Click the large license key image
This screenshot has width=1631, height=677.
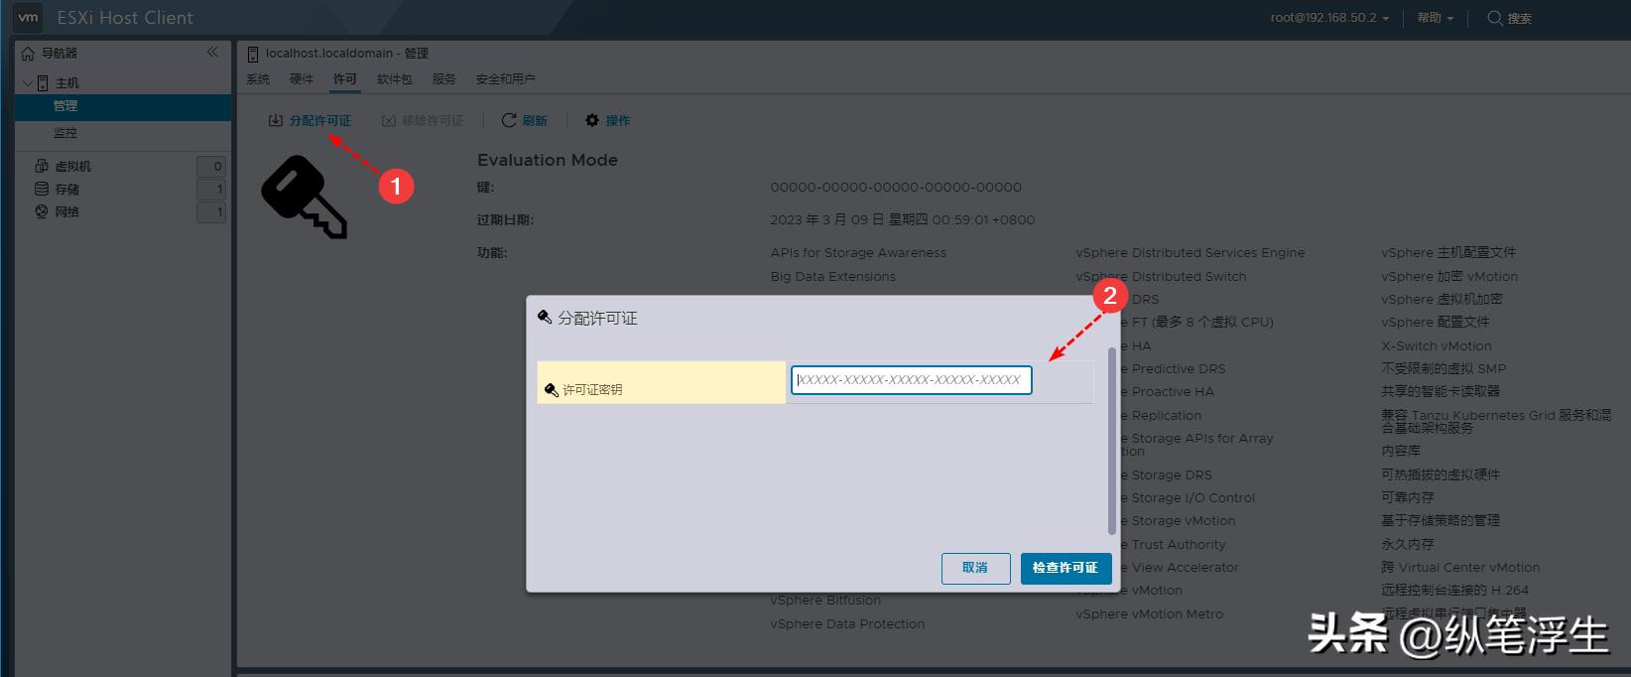click(305, 198)
